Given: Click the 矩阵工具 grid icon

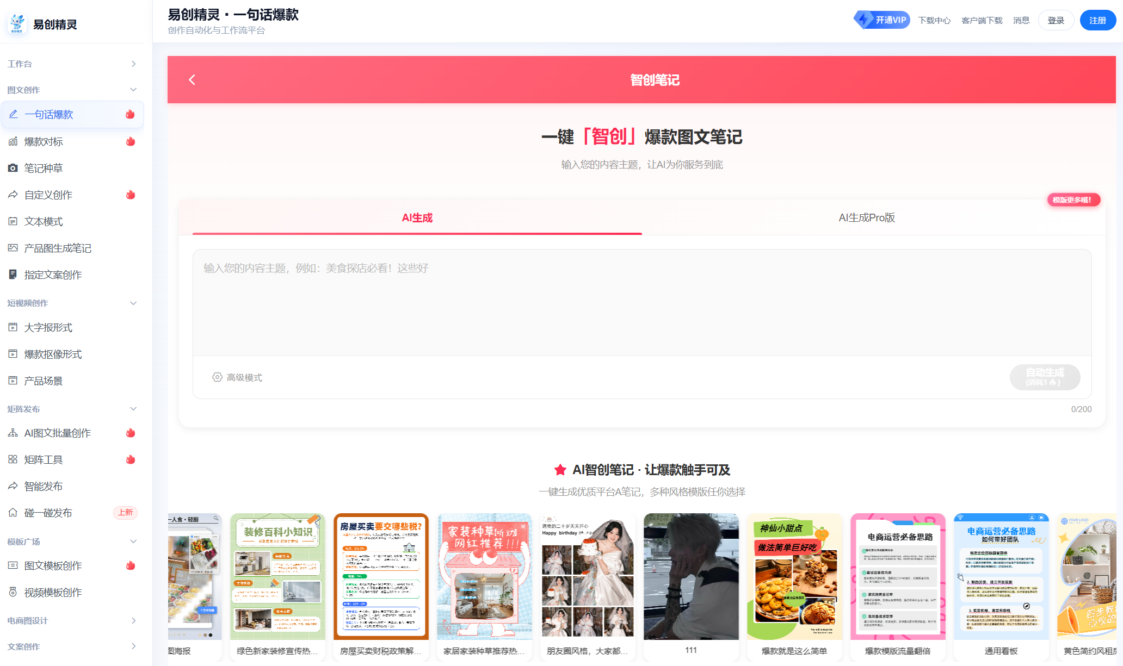Looking at the screenshot, I should pos(13,459).
